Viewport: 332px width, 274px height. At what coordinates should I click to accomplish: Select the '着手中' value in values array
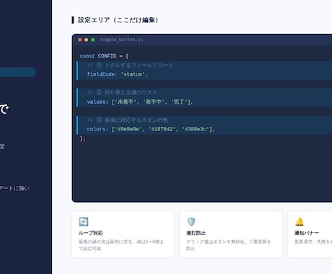(x=154, y=102)
